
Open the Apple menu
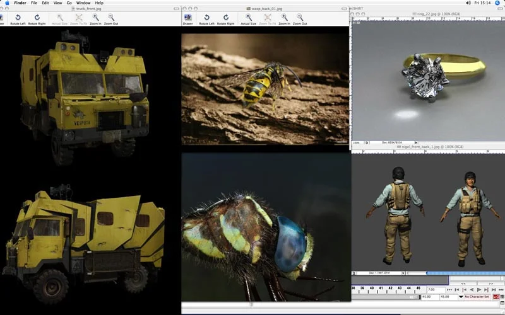pos(7,3)
